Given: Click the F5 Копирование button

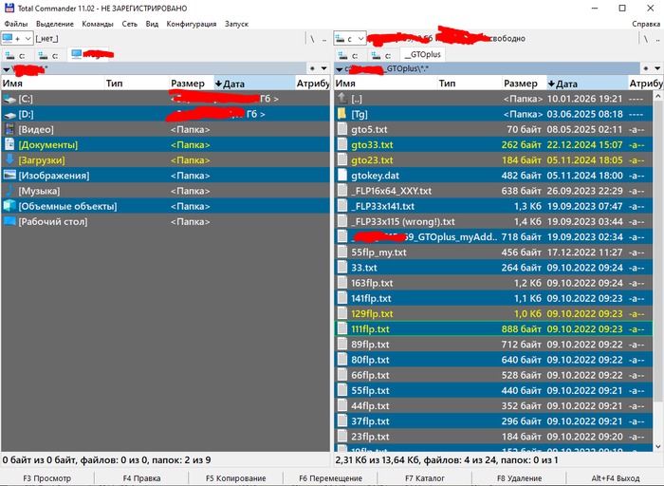Looking at the screenshot, I should [x=236, y=478].
